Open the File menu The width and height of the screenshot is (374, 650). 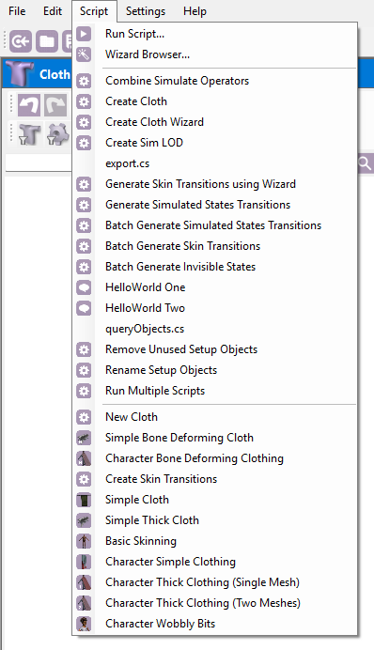point(17,11)
